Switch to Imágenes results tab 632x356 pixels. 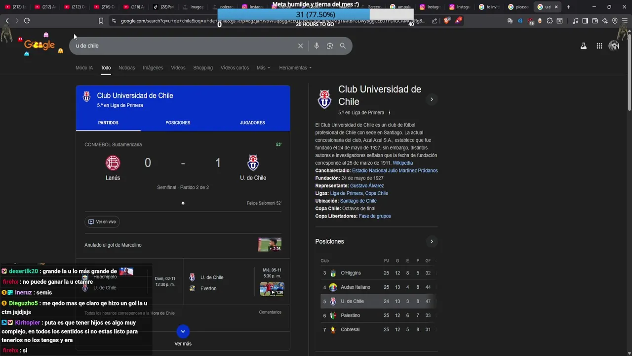[153, 68]
